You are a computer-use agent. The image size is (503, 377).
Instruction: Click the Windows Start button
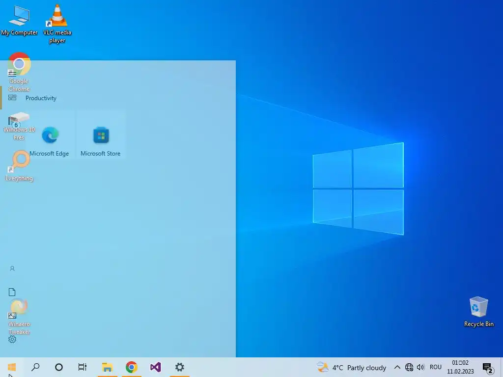[x=12, y=367]
